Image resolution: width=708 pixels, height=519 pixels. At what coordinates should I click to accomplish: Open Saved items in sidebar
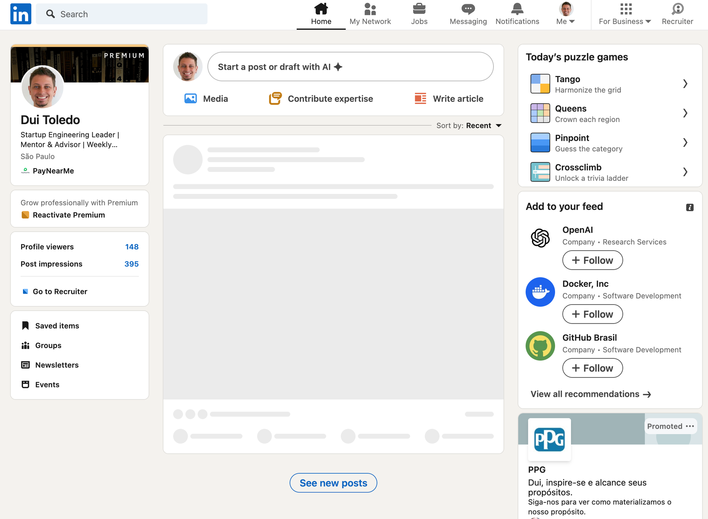[x=57, y=326]
